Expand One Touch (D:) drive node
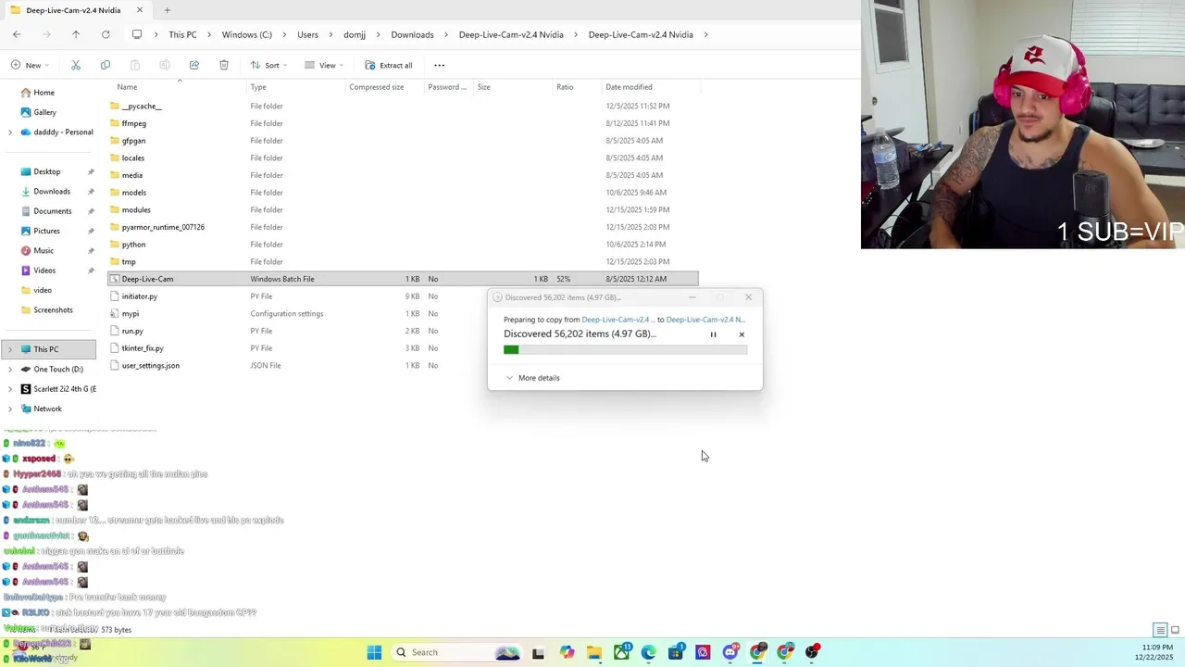The image size is (1185, 667). point(10,370)
